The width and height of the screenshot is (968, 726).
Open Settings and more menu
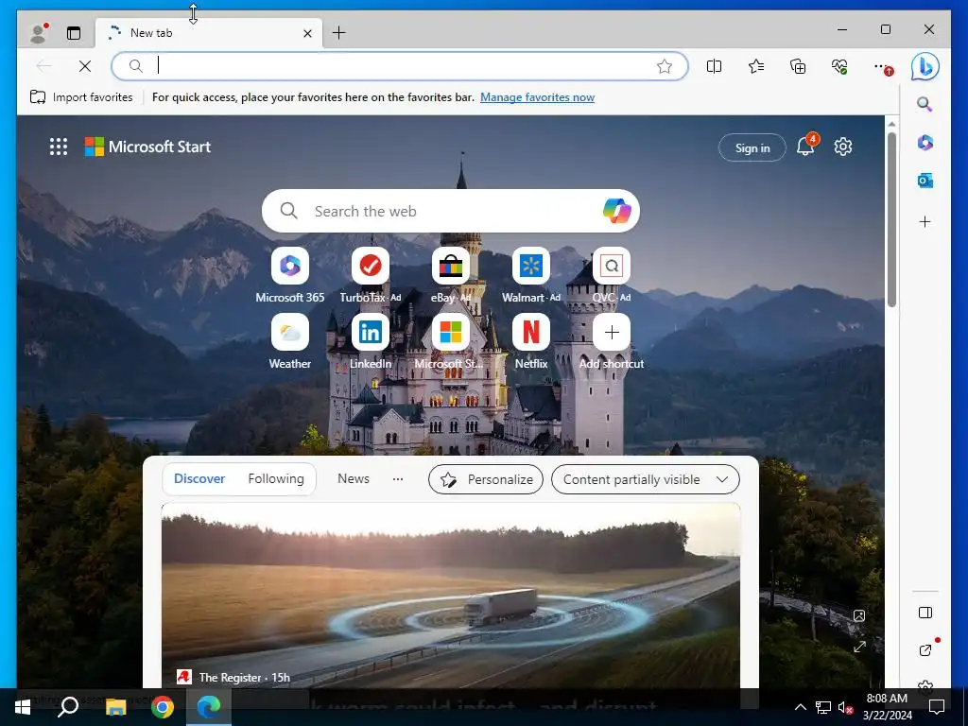tap(883, 67)
